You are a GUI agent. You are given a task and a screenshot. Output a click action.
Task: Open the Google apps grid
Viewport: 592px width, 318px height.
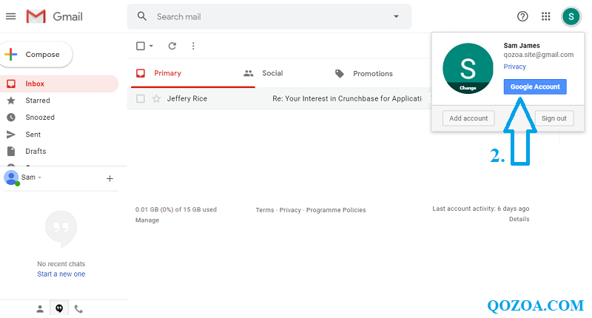pyautogui.click(x=546, y=16)
